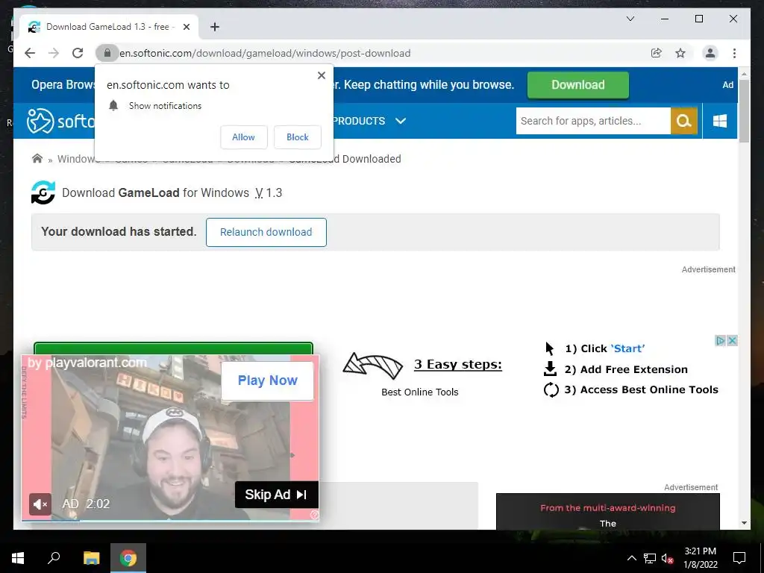This screenshot has height=573, width=764.
Task: Allow notifications from en.softonic.com
Action: [244, 137]
